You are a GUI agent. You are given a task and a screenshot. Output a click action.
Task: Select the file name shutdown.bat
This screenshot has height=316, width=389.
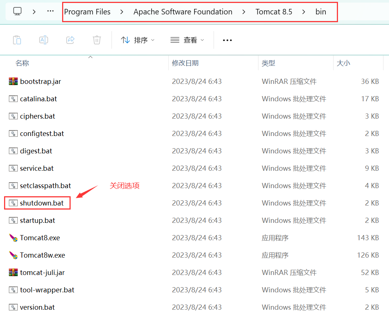pos(42,203)
